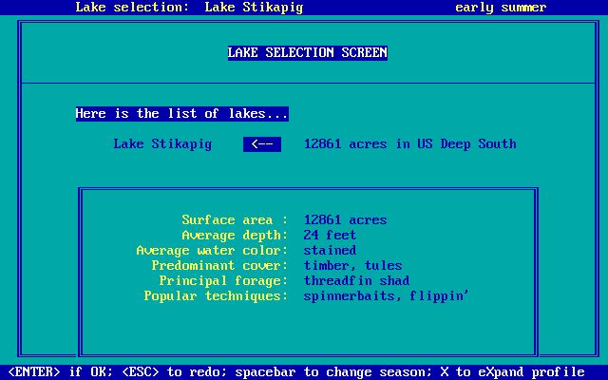
Task: Click '12861 acres in US Deep South' description
Action: point(409,144)
